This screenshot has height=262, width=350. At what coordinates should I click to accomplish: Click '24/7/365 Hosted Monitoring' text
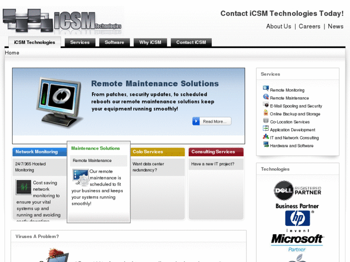click(x=30, y=167)
